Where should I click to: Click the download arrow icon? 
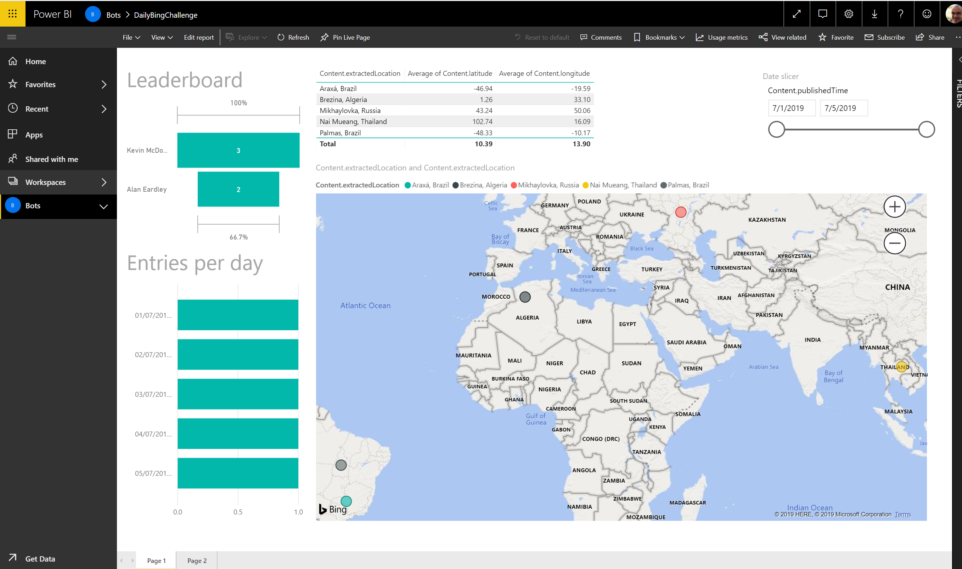[x=874, y=14]
